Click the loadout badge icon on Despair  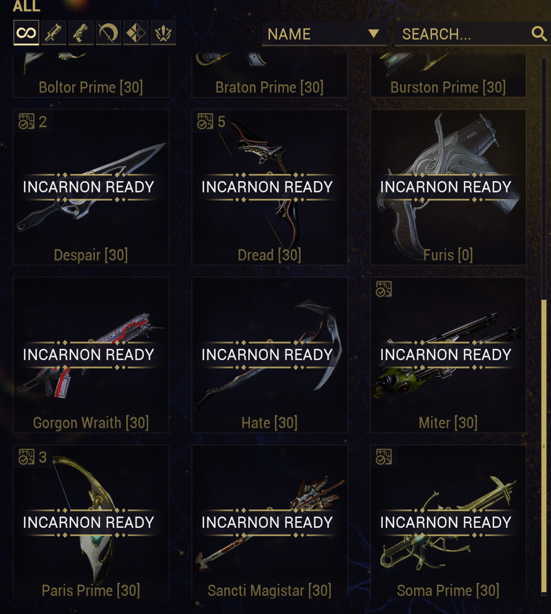pos(26,121)
